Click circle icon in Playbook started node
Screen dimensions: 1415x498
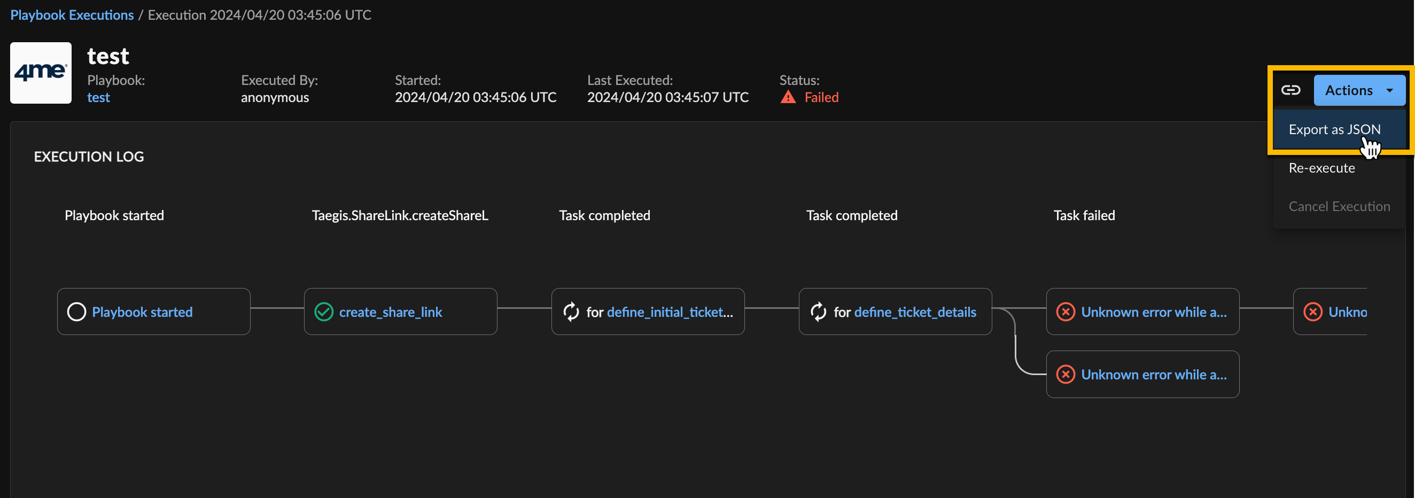coord(76,312)
